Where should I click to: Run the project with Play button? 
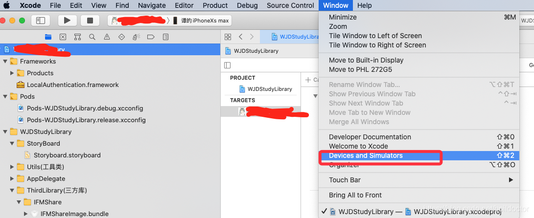point(67,21)
